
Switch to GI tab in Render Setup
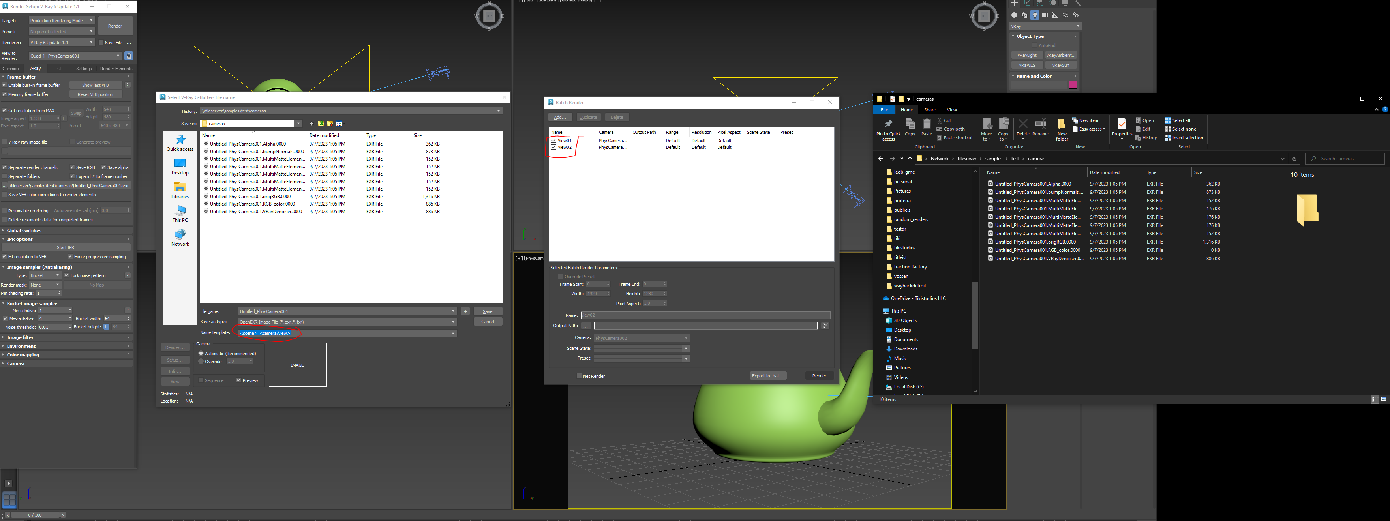tap(59, 69)
